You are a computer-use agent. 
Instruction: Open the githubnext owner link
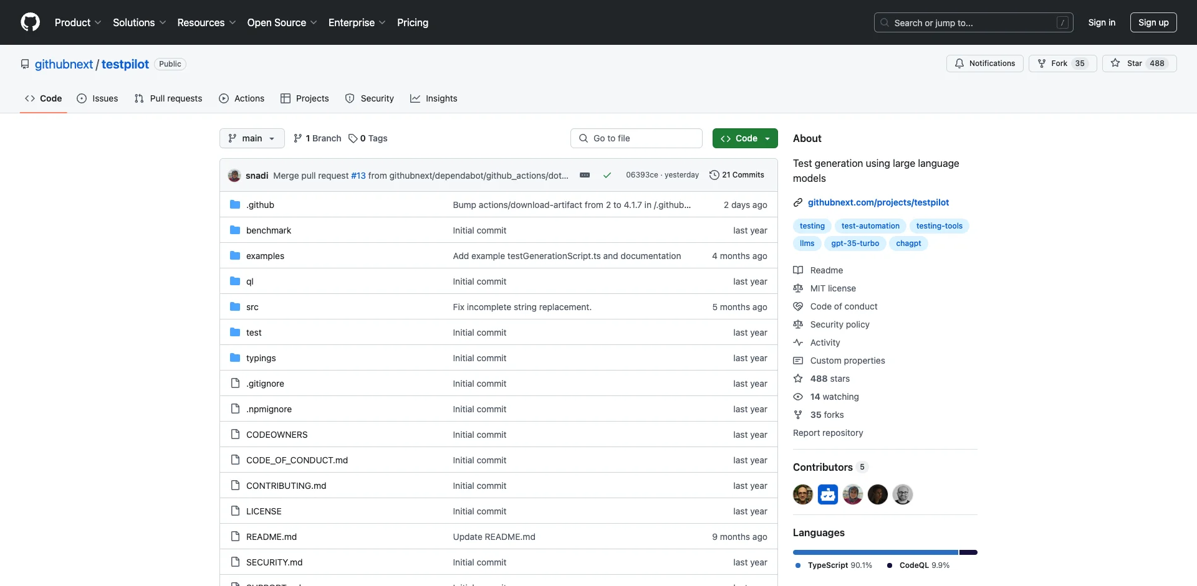64,64
